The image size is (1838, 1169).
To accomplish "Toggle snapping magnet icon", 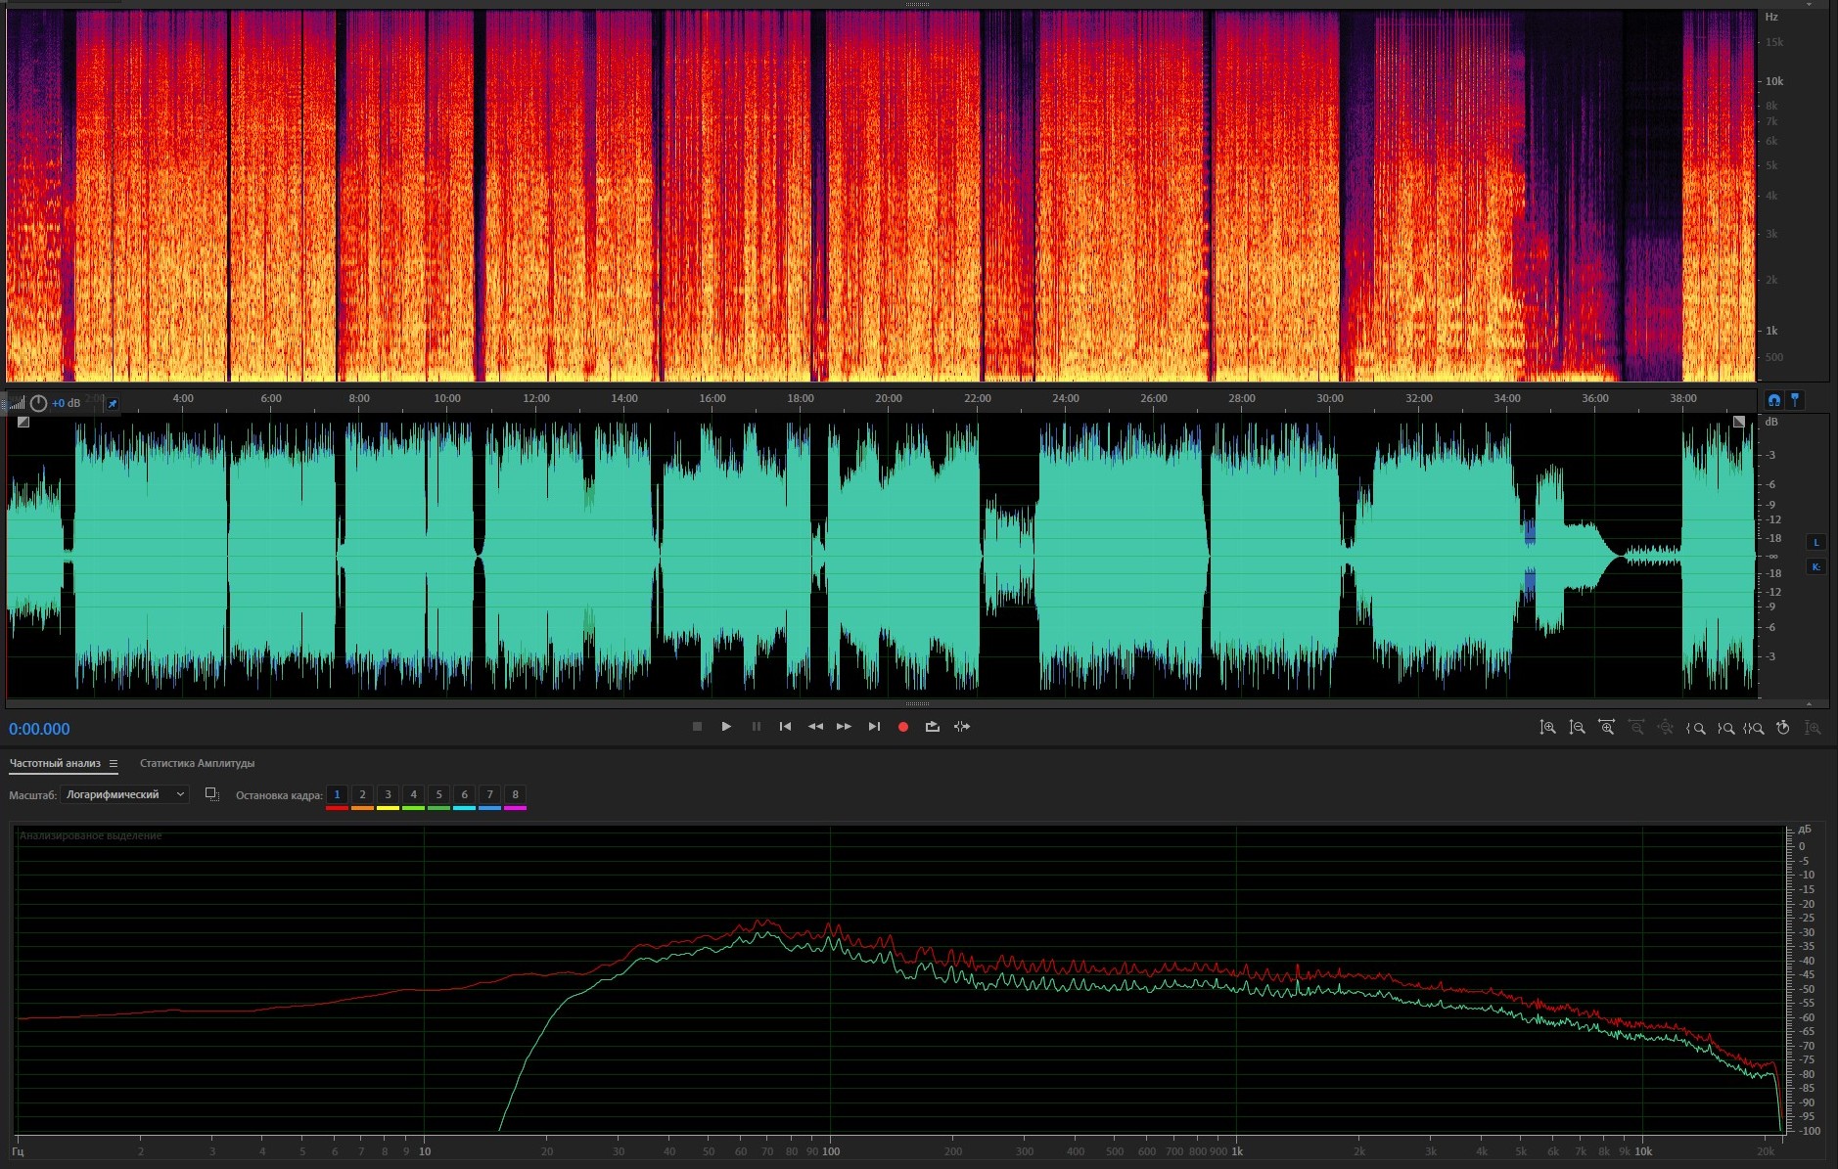I will [x=1773, y=400].
